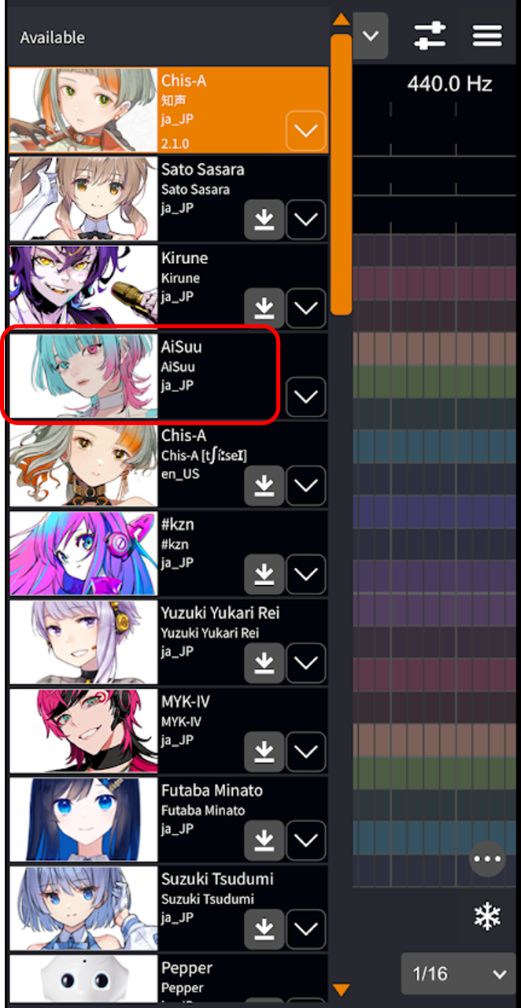Click the scroll-down arrow of voice list
This screenshot has width=521, height=1008.
click(341, 990)
